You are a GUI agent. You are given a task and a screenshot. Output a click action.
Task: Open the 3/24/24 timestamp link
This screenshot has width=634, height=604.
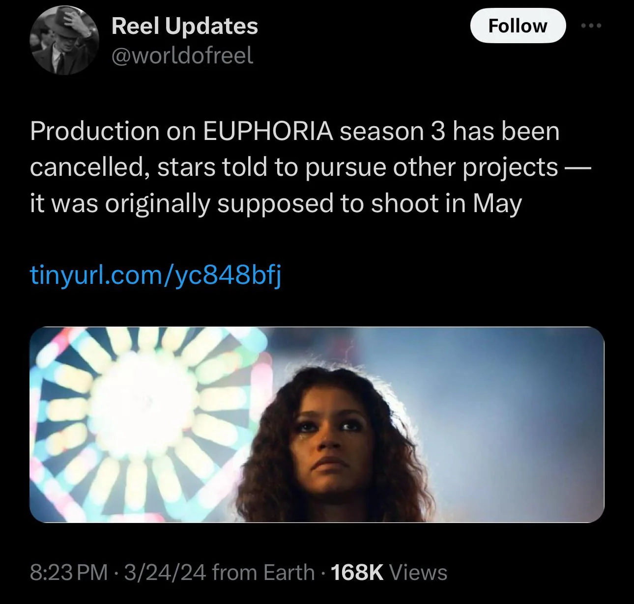click(159, 573)
